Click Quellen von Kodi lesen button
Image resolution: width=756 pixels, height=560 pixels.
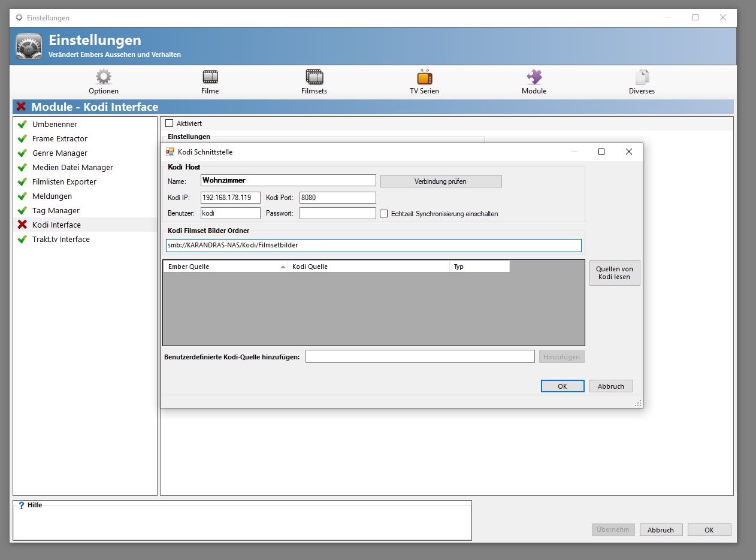pos(615,273)
